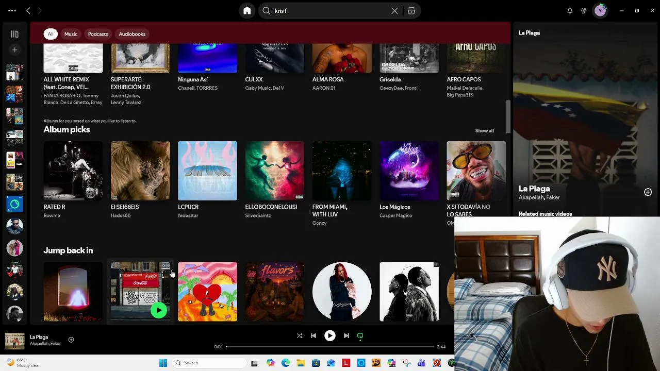The height and width of the screenshot is (371, 660).
Task: Toggle shuffle in the player bar
Action: click(x=300, y=335)
